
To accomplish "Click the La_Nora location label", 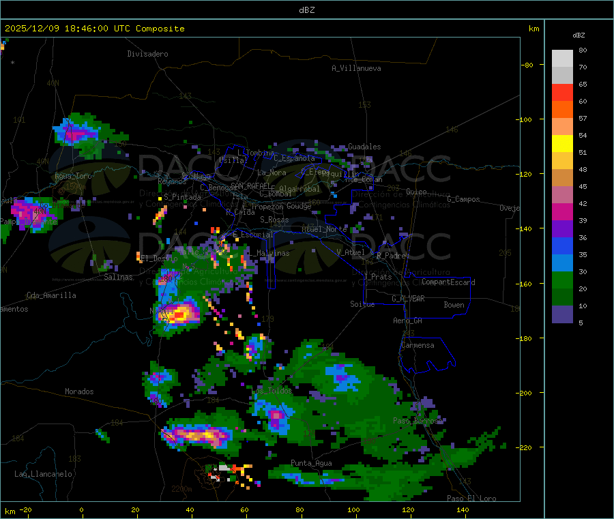I will coord(272,173).
